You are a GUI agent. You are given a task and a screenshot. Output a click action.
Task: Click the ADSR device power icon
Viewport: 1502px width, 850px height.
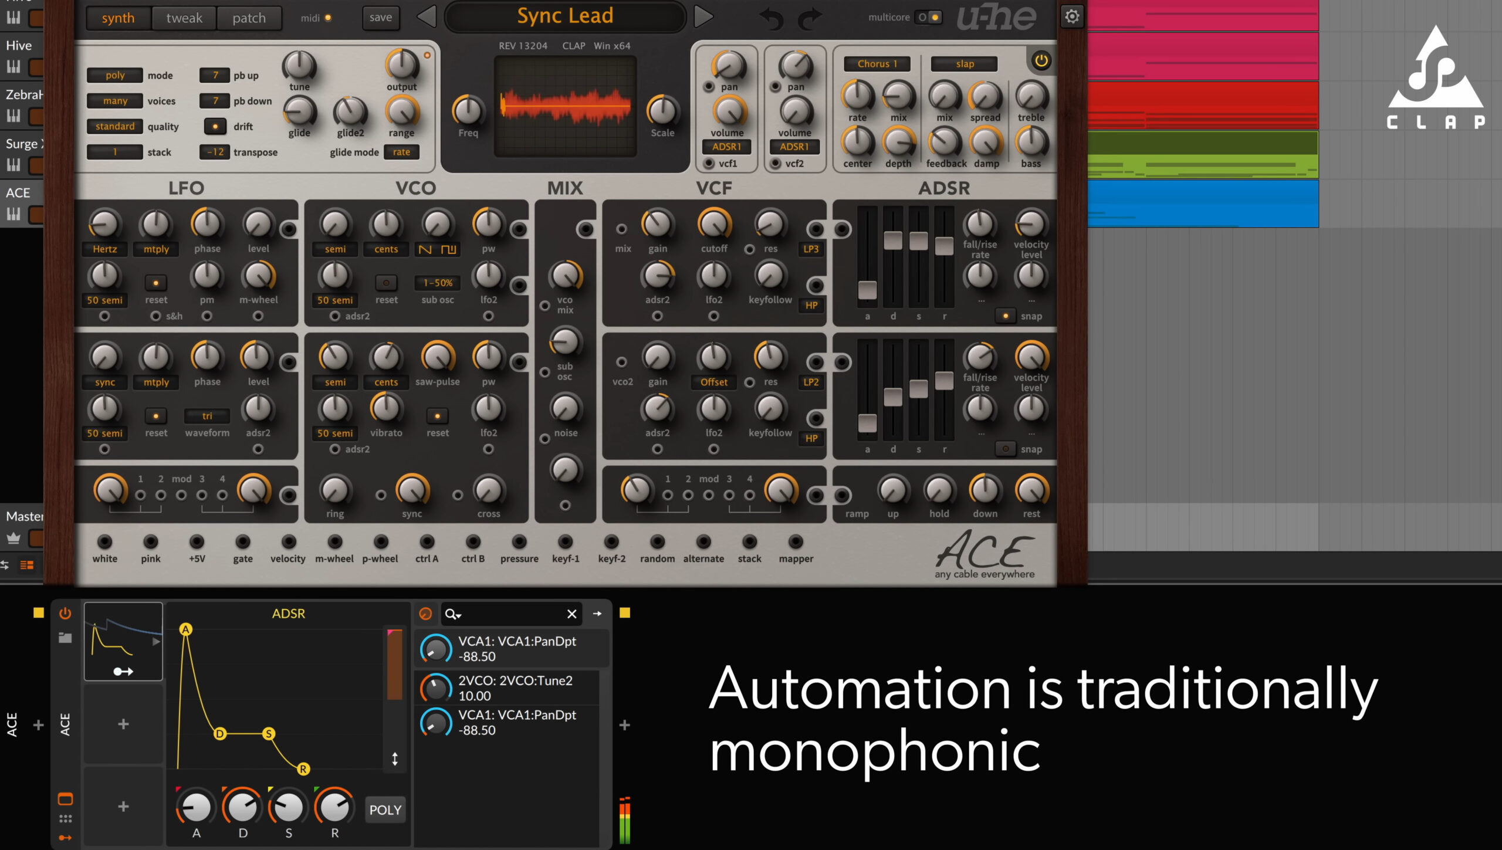tap(65, 614)
